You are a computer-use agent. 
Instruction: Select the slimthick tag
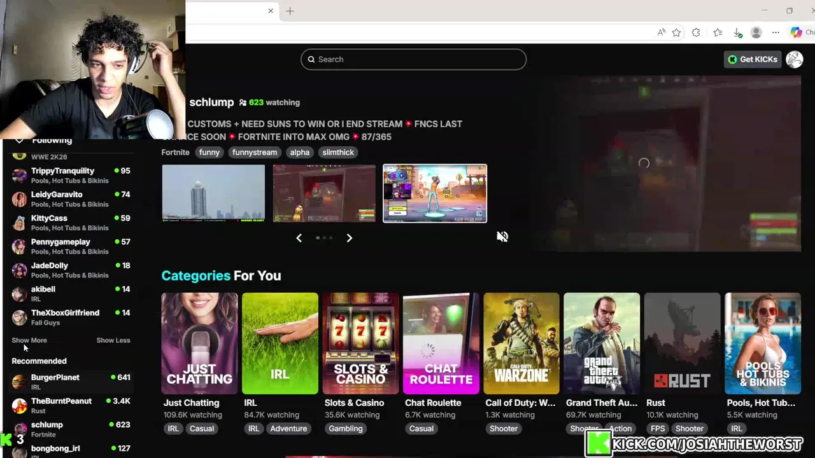pyautogui.click(x=338, y=152)
